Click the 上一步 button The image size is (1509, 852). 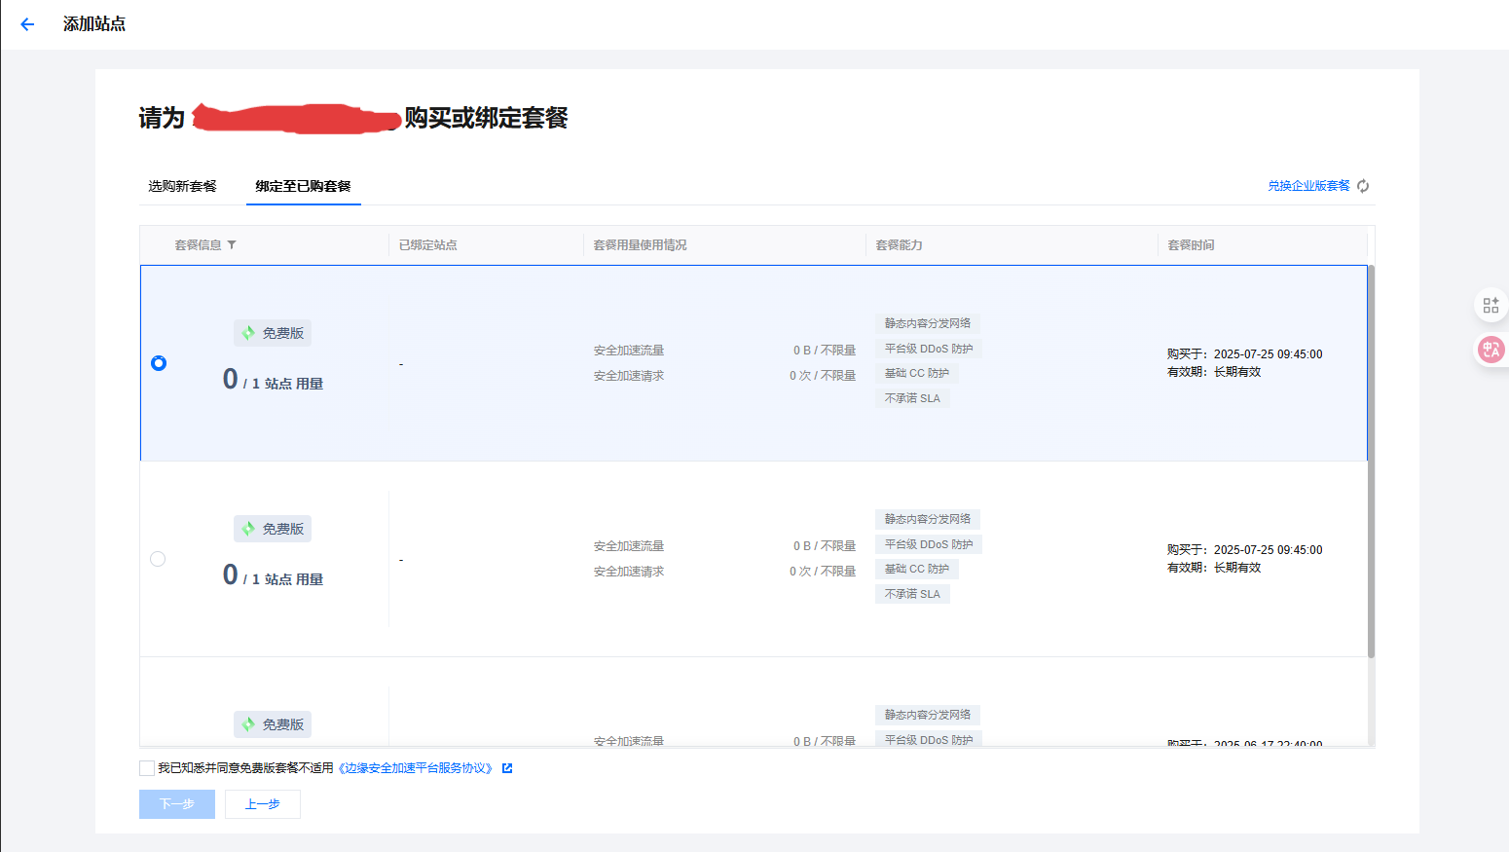(263, 804)
